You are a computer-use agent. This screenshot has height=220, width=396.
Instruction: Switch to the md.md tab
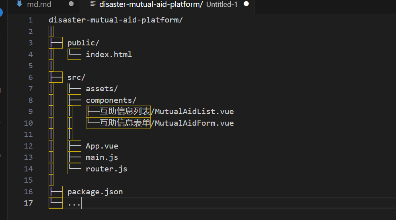point(39,4)
